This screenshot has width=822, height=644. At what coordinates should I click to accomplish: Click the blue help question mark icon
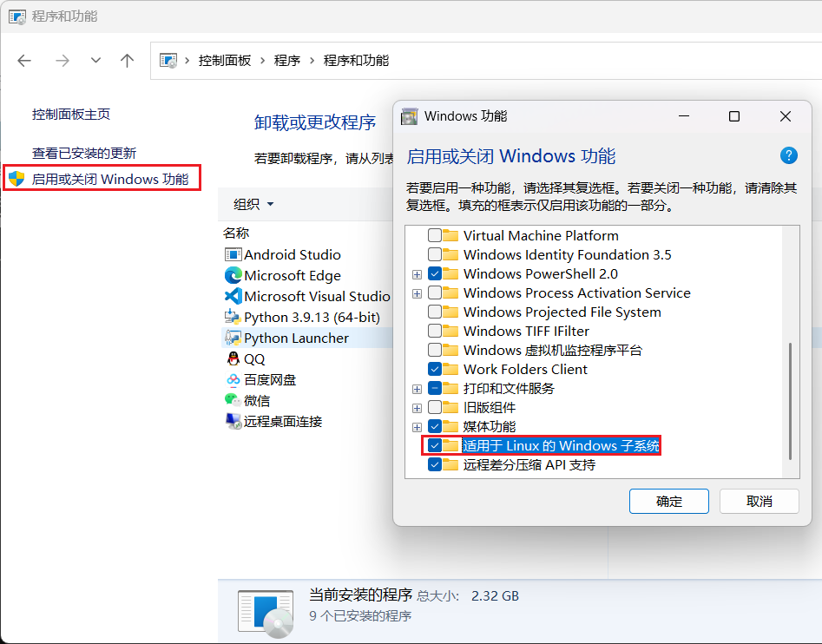click(x=788, y=155)
